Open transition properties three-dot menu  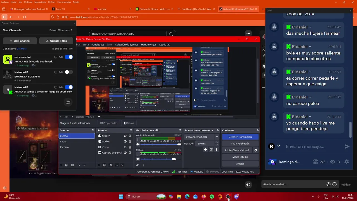click(216, 150)
